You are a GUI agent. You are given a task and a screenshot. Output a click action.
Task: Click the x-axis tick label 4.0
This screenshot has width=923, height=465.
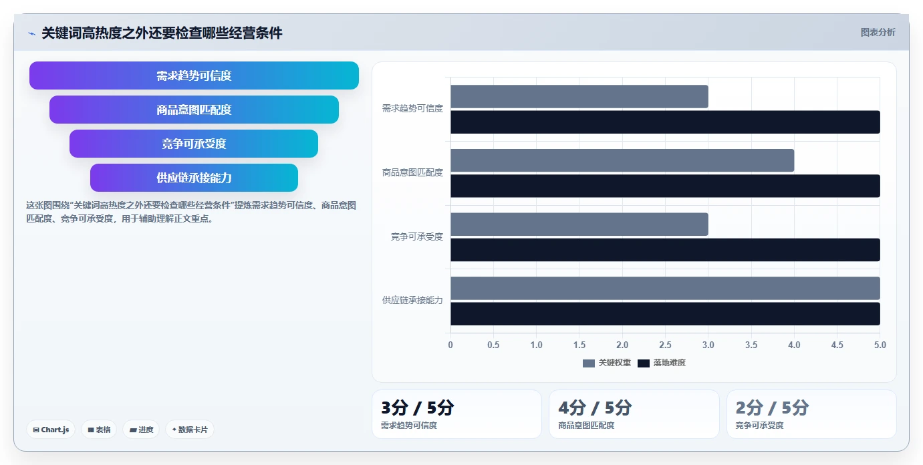coord(794,345)
